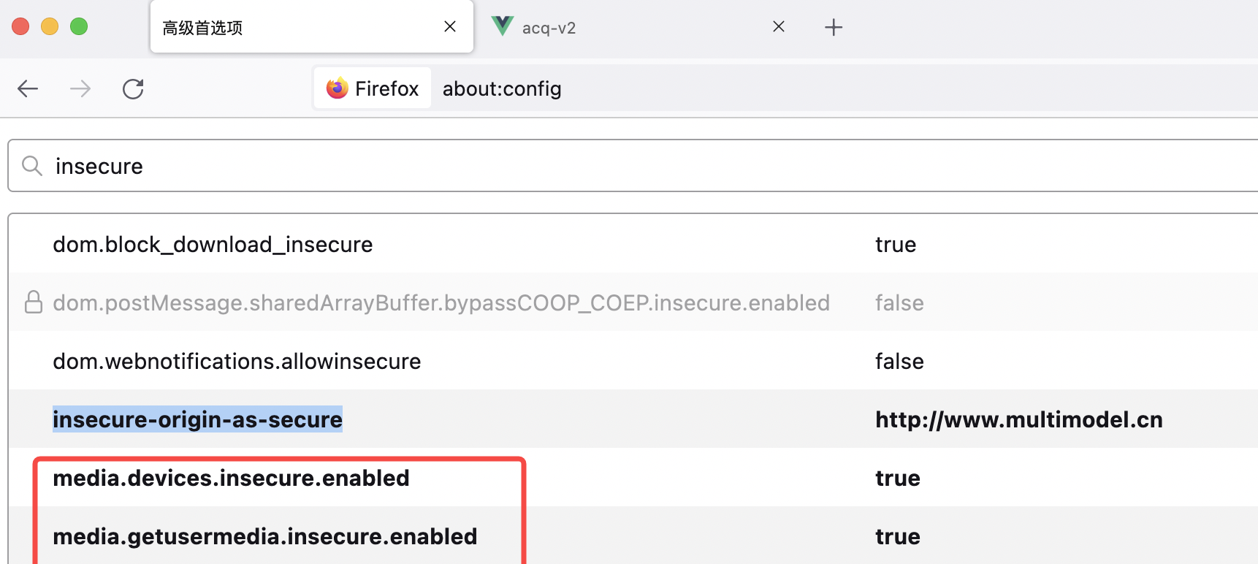This screenshot has width=1258, height=564.
Task: Click the http://www.multimodel.cn value
Action: pyautogui.click(x=1018, y=419)
